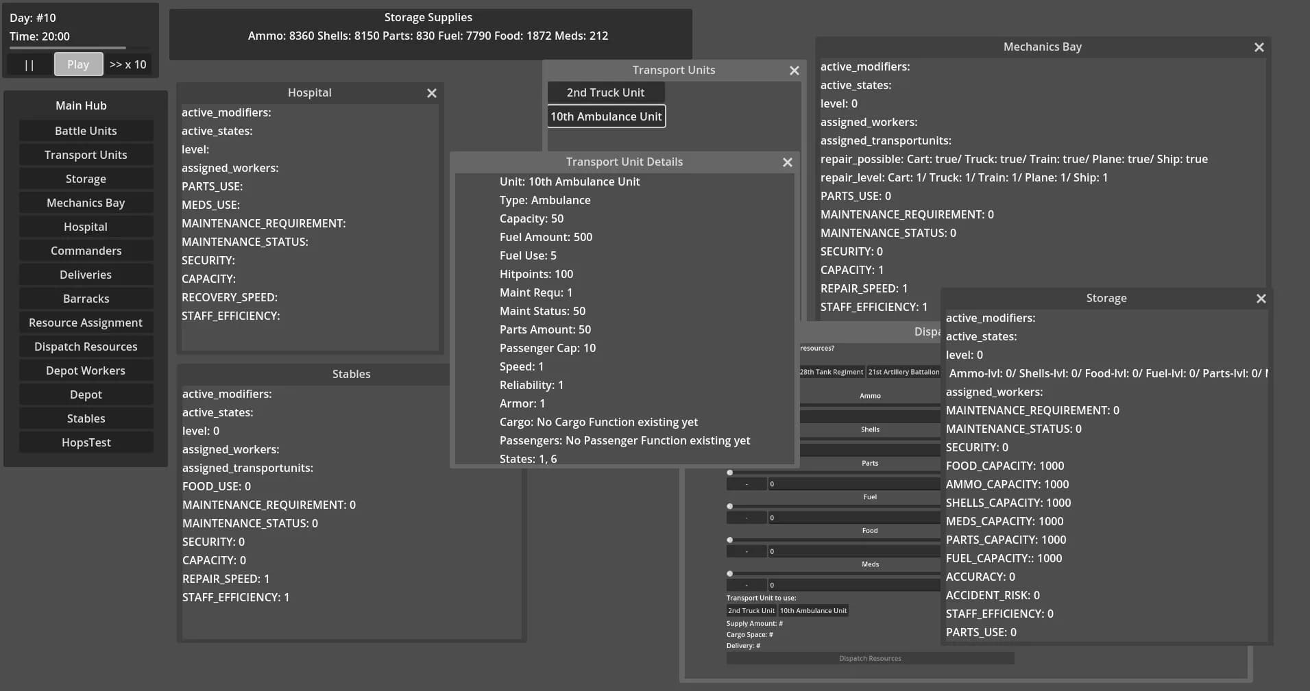The image size is (1310, 691).
Task: Open Depot from Main Hub
Action: click(x=86, y=394)
